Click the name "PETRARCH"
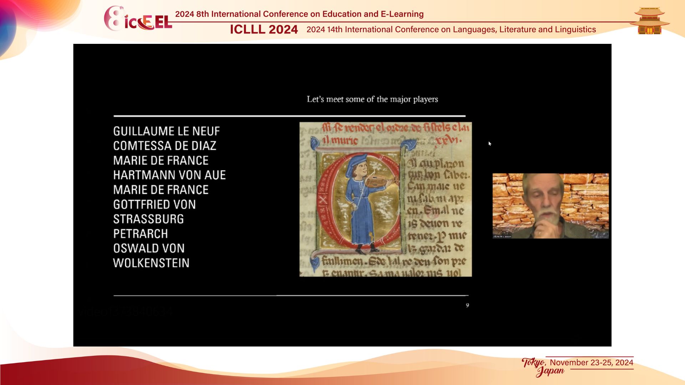 tap(141, 233)
